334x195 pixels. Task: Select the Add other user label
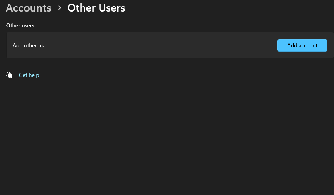tap(30, 45)
